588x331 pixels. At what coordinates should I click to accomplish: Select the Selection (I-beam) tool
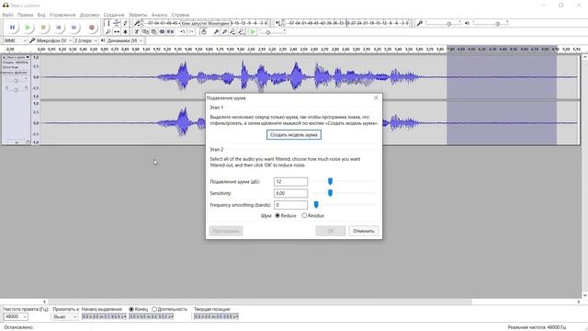(x=108, y=23)
